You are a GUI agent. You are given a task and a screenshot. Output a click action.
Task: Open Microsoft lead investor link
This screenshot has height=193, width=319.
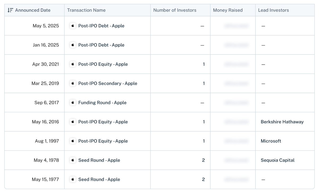(271, 141)
